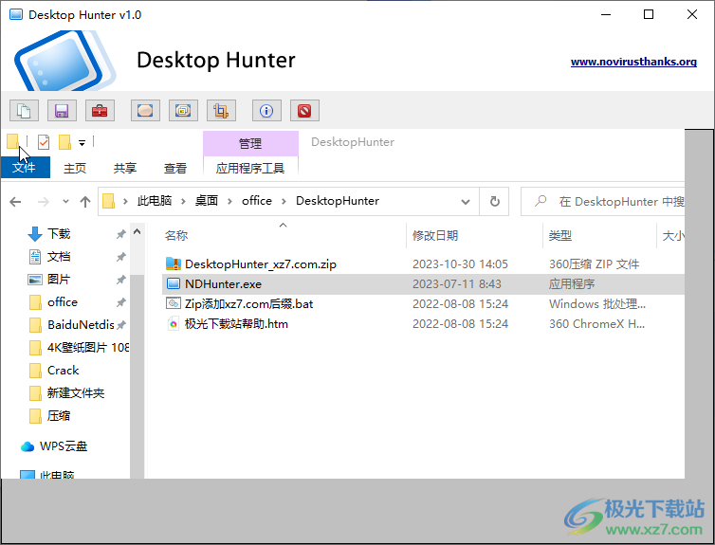715x545 pixels.
Task: Sort by the 修改日期 column header
Action: coord(435,236)
